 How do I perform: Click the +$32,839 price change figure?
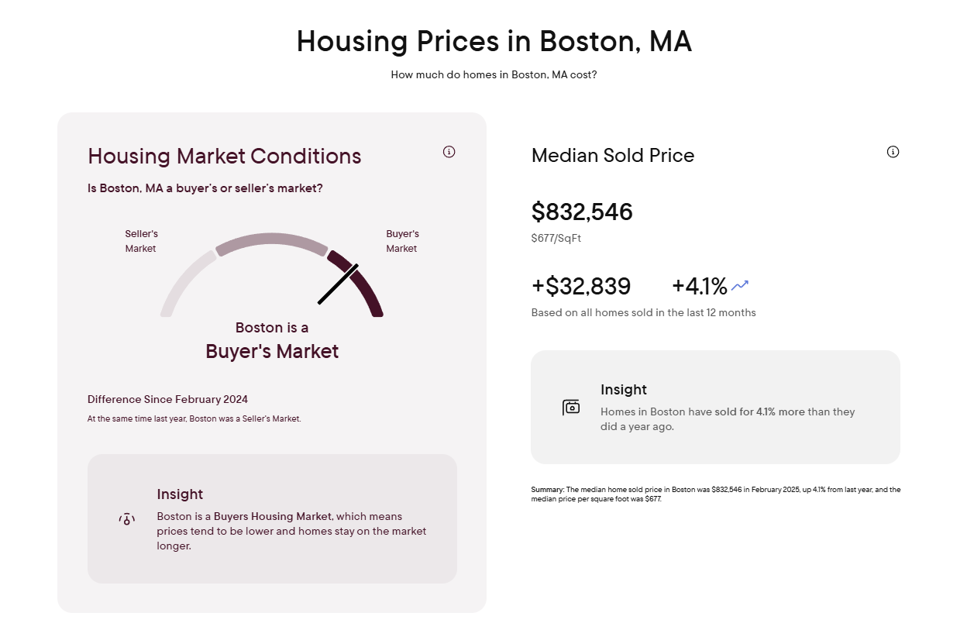[x=581, y=287]
